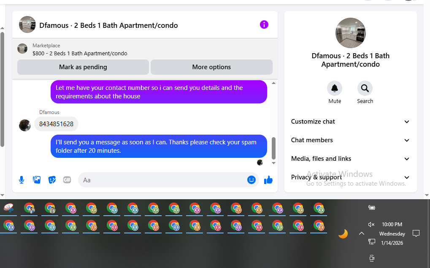Viewport: 430px width, 268px height.
Task: Send a thumbs-up like
Action: [268, 180]
